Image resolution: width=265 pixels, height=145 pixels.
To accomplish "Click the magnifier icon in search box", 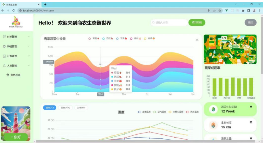I will [x=153, y=23].
